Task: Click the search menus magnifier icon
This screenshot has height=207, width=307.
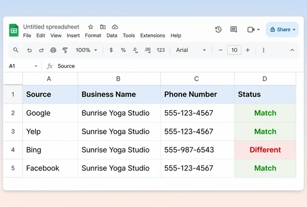Action: pyautogui.click(x=16, y=50)
